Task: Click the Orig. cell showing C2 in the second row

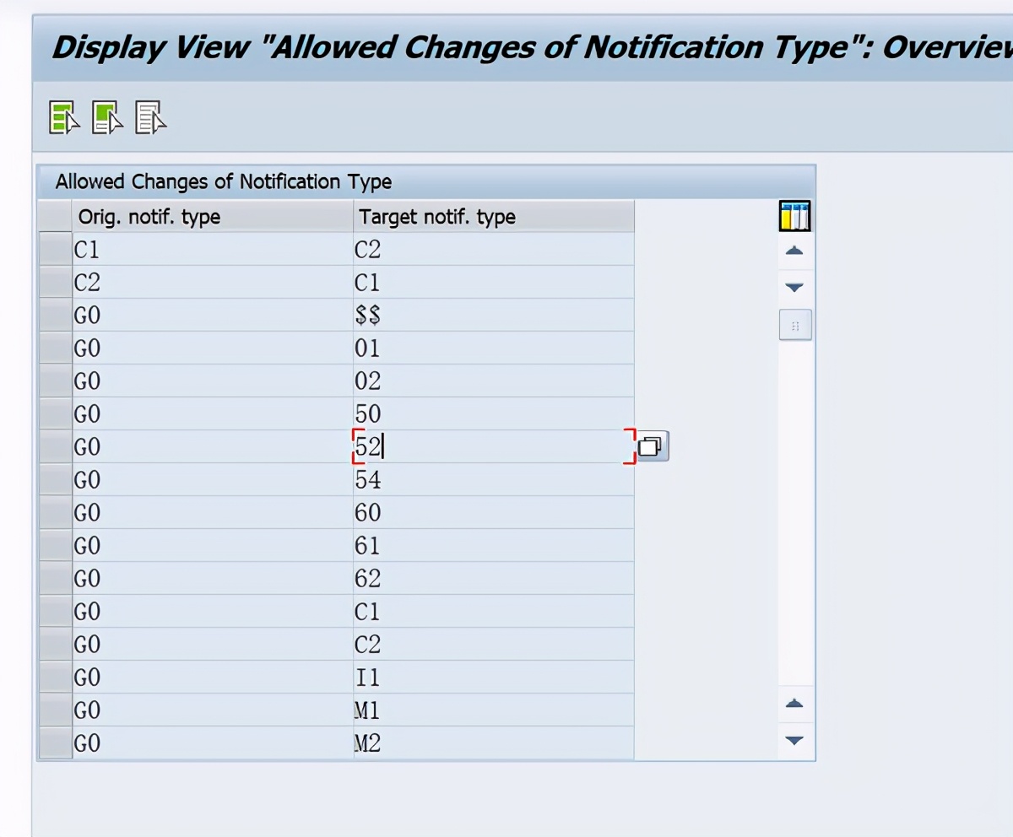Action: 213,283
